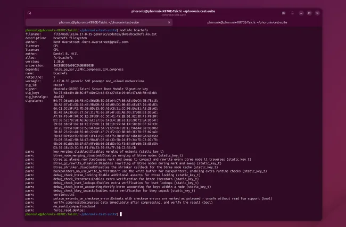Click parm mm_avoid_compaction:bool line
346x227 pixels.
pyautogui.click(x=75, y=206)
